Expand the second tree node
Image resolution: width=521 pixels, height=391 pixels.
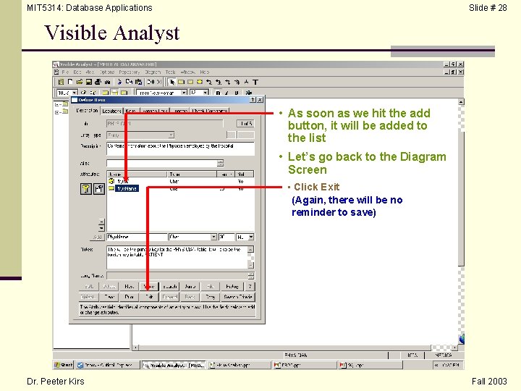click(x=57, y=112)
